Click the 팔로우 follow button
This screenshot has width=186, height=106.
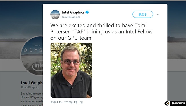143,14
